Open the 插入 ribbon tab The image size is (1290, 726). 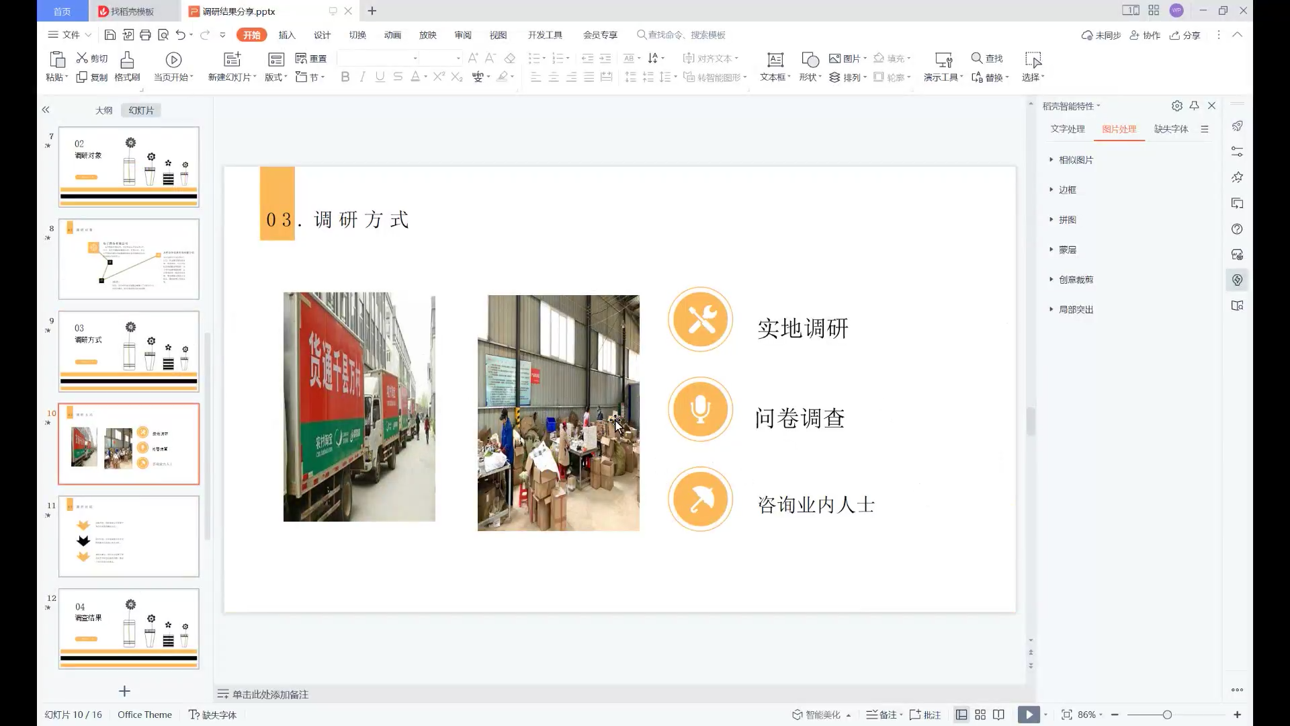coord(287,35)
